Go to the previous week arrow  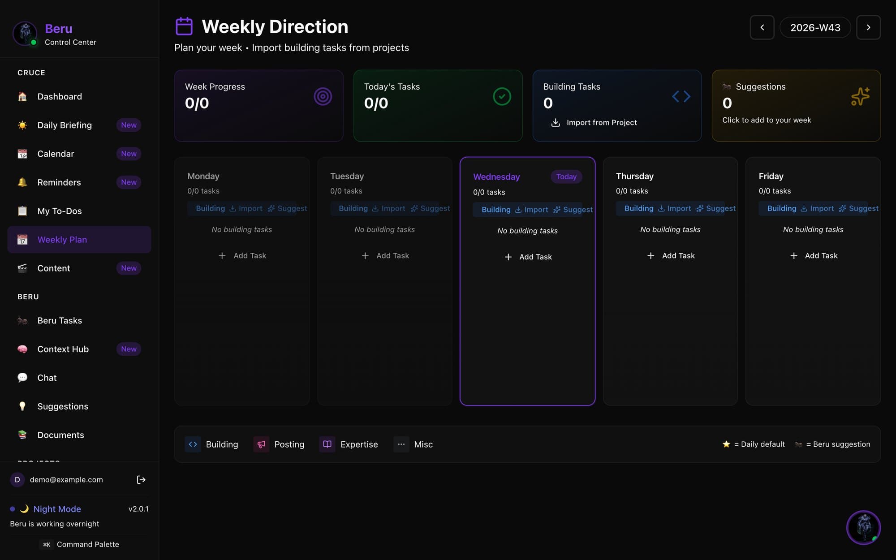coord(762,27)
